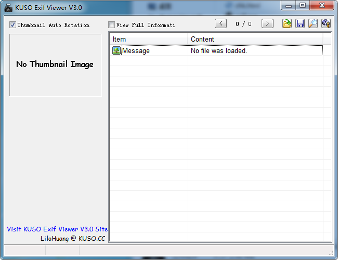The height and width of the screenshot is (260, 338).
Task: Click the 'No file was loaded.' cell
Action: pyautogui.click(x=219, y=50)
